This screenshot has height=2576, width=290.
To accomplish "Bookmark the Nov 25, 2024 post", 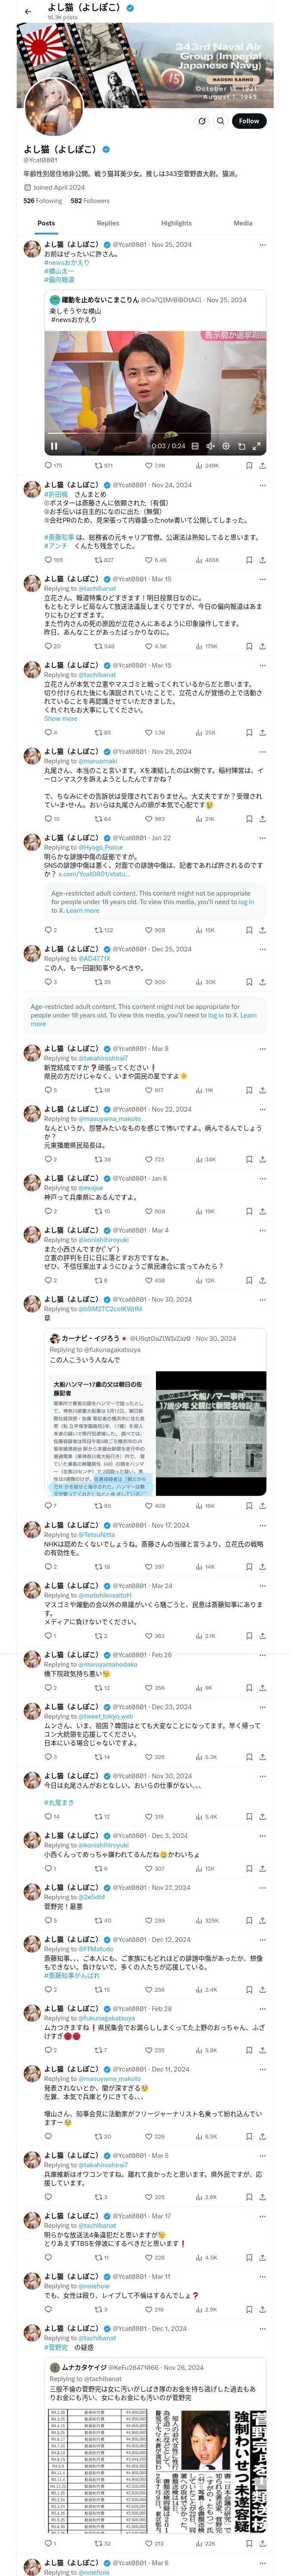I will (249, 465).
